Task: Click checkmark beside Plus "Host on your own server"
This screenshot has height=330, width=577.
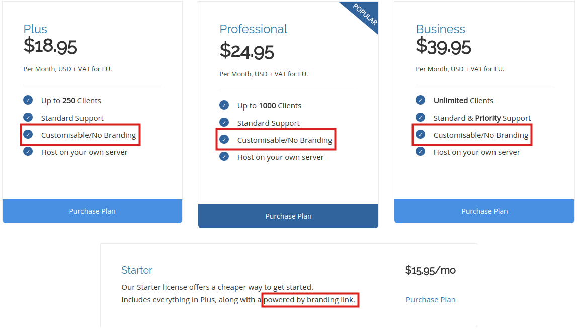Action: 28,152
